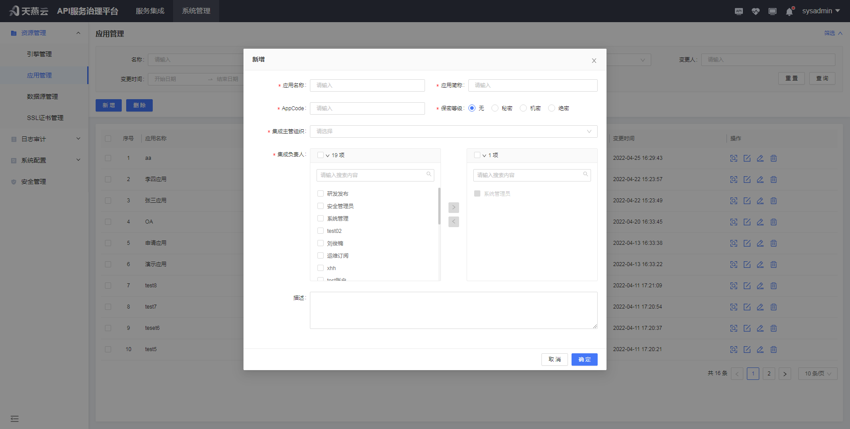Expand the 19 项 selection menu arrow
Viewport: 850px width, 429px height.
tap(328, 155)
